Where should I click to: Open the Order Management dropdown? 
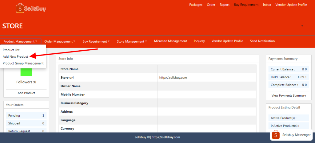pyautogui.click(x=60, y=41)
